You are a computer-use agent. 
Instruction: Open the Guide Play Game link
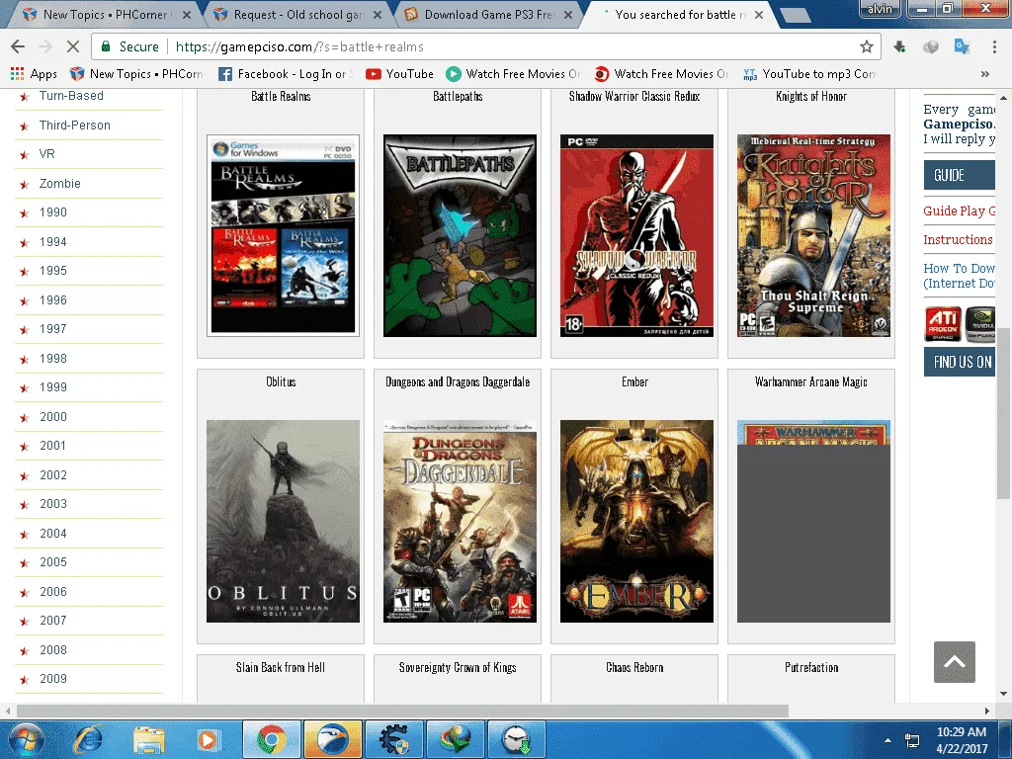(x=959, y=211)
